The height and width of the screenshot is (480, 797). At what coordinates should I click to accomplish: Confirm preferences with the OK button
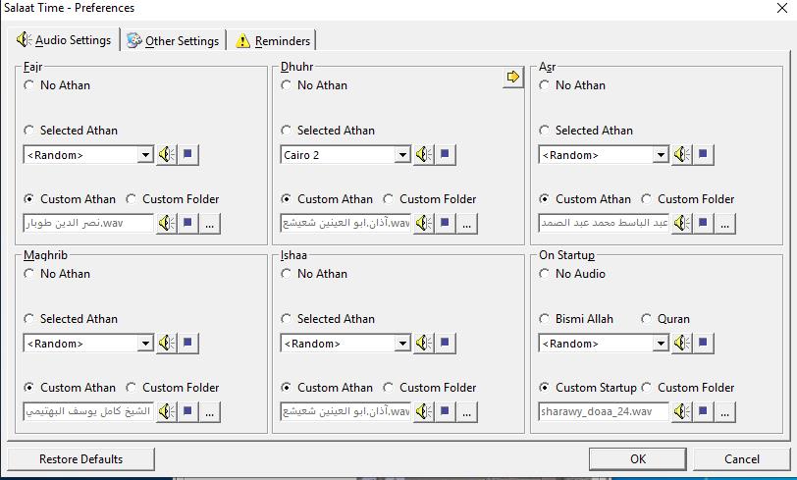638,458
